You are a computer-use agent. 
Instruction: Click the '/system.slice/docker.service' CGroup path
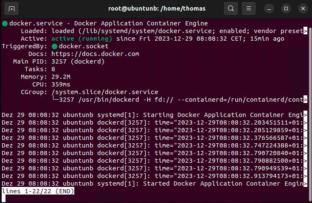click(x=105, y=92)
